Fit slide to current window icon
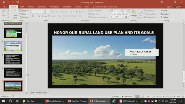 pyautogui.click(x=183, y=96)
